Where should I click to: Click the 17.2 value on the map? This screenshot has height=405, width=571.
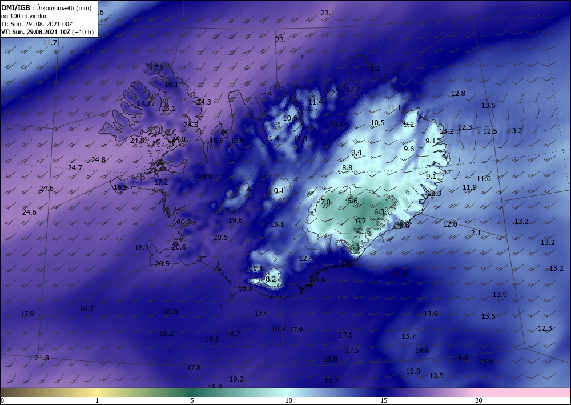tap(162, 182)
